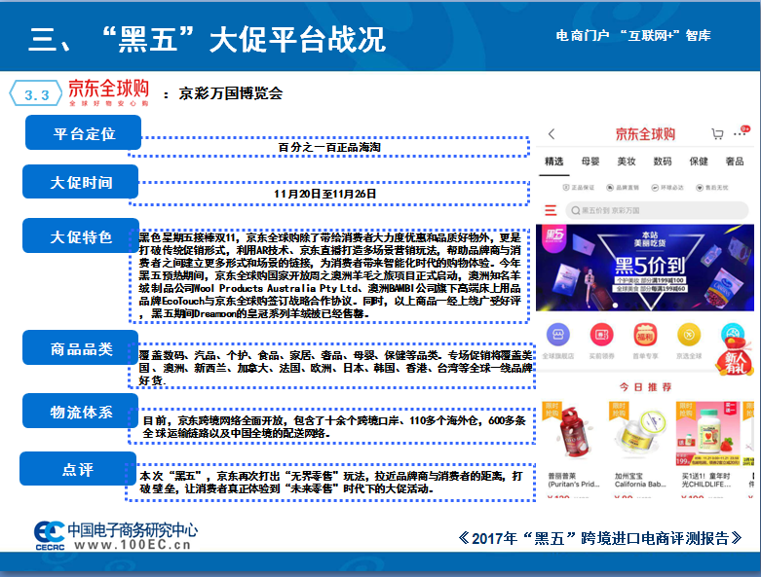This screenshot has width=761, height=577.
Task: Click the 正品保证 guarantee badge
Action: point(578,188)
